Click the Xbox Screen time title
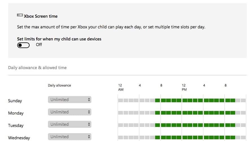Viewport: 251px width, 141px height. pyautogui.click(x=41, y=16)
